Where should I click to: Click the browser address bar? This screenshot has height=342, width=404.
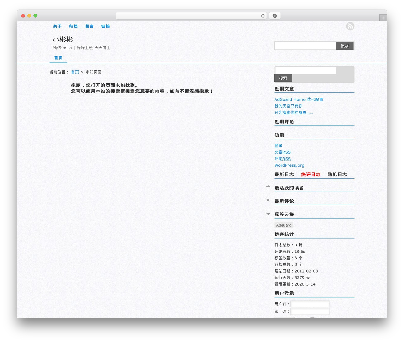click(x=191, y=16)
